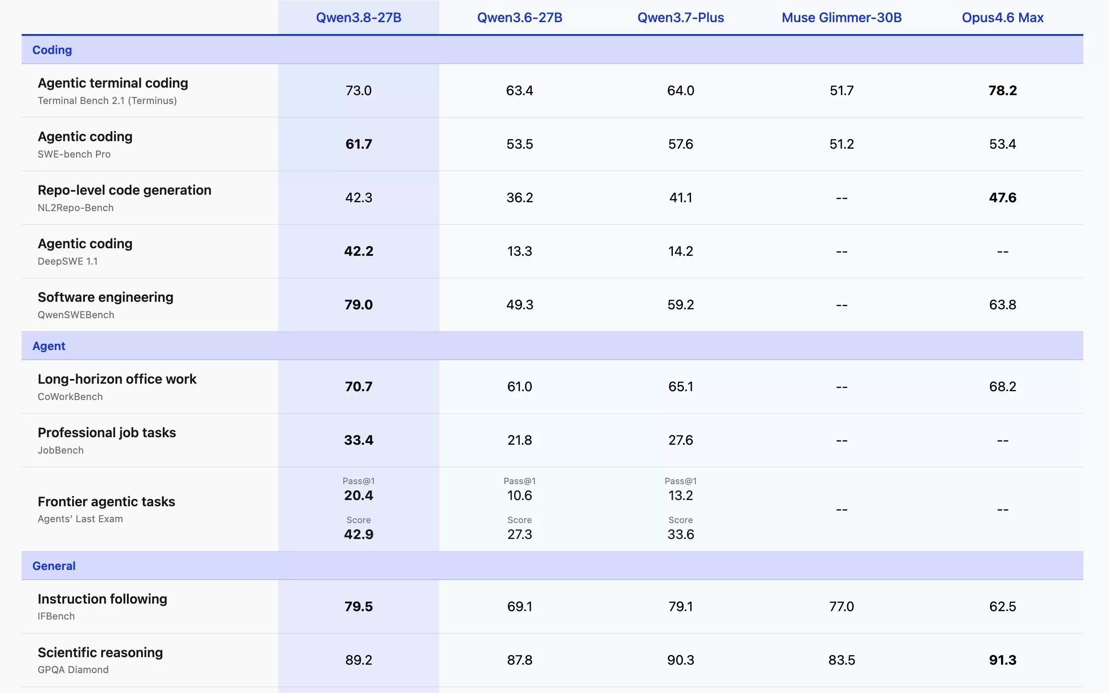This screenshot has width=1109, height=693.
Task: Click the SWE-bench Pro benchmark label
Action: 74,154
